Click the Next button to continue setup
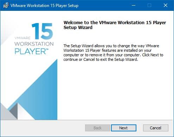The width and height of the screenshot is (174, 137). tap(124, 128)
